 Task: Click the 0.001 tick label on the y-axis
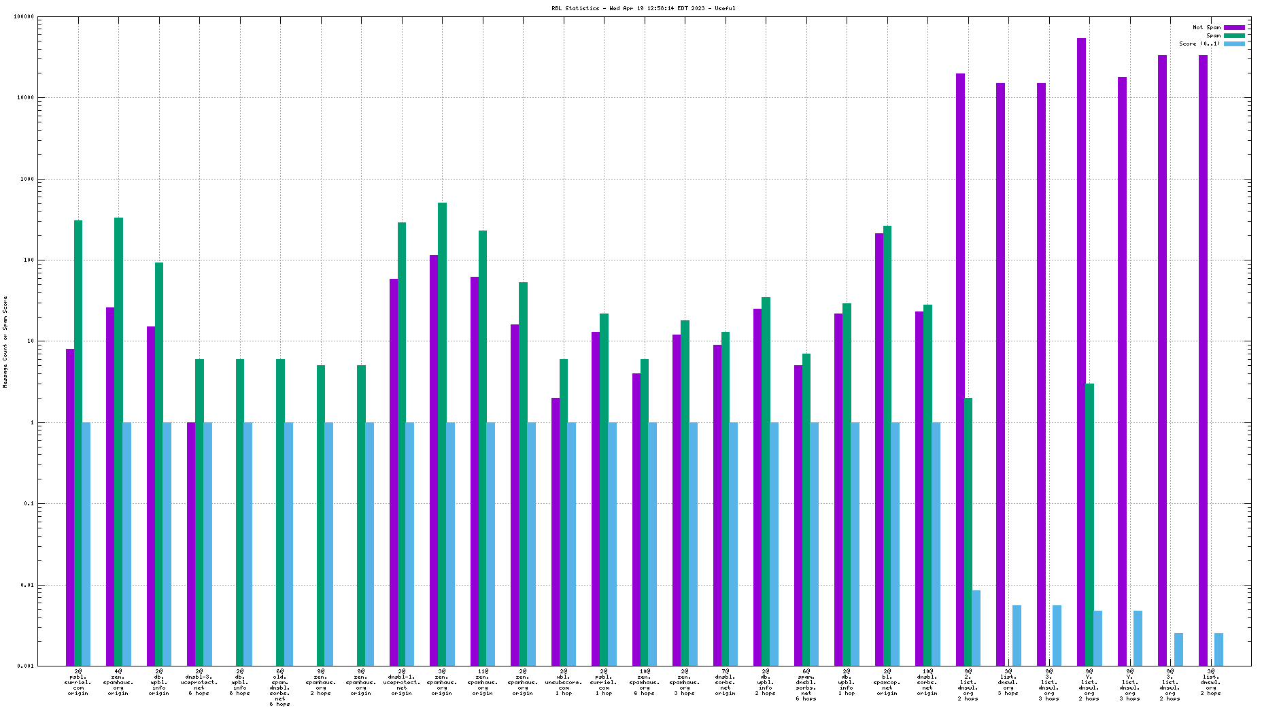[26, 666]
